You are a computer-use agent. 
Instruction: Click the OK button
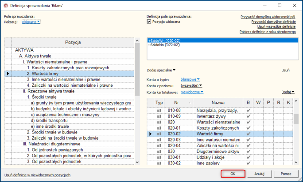233,174
